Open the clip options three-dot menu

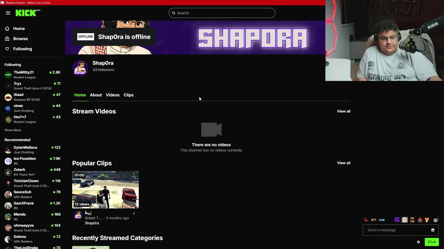pyautogui.click(x=134, y=213)
